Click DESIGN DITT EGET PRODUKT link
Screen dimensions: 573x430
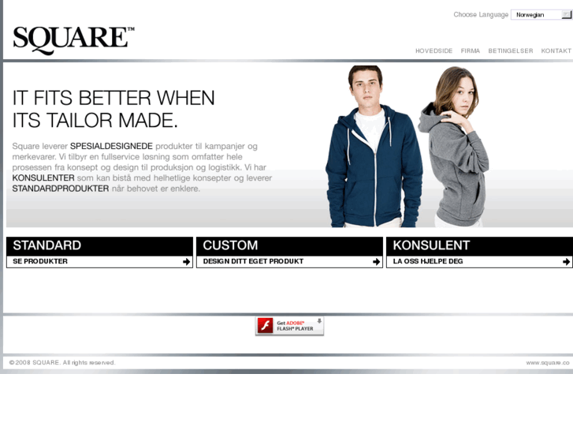[253, 261]
